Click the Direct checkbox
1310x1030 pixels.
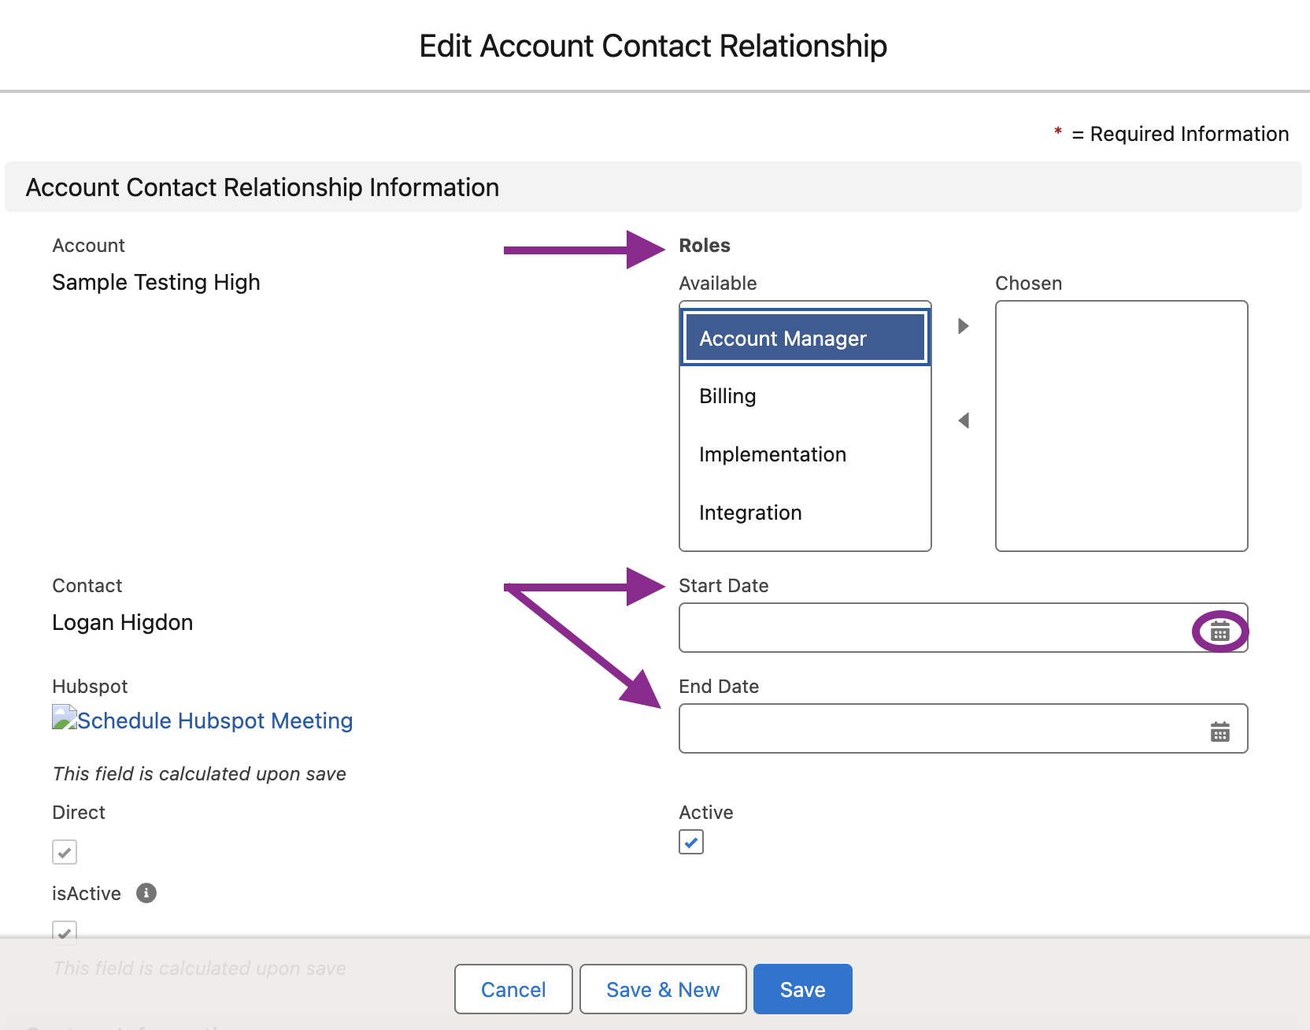[x=65, y=852]
